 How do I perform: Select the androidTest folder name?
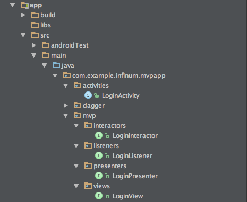[70, 45]
